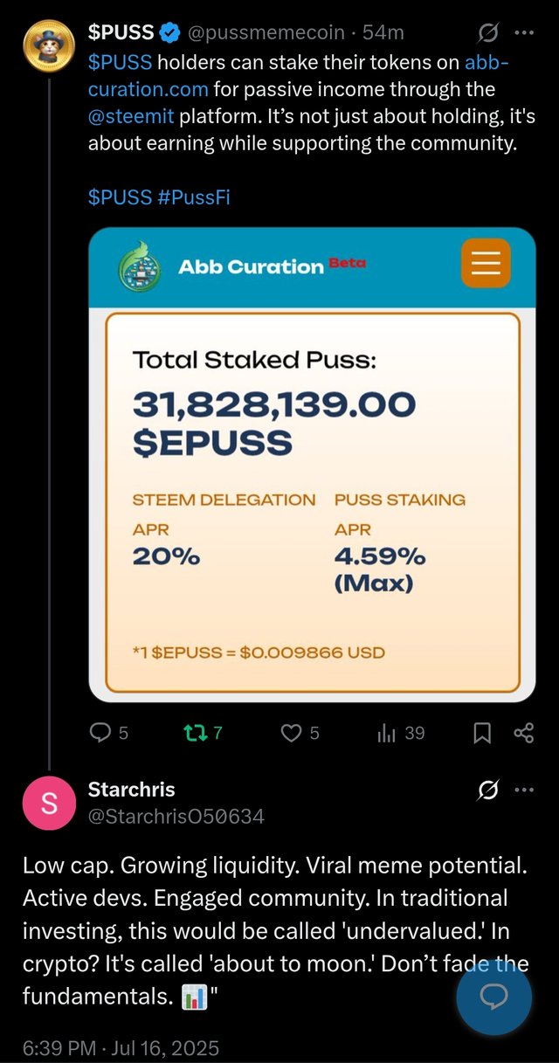Open three-dot menu on $PUSS post

pos(524,33)
